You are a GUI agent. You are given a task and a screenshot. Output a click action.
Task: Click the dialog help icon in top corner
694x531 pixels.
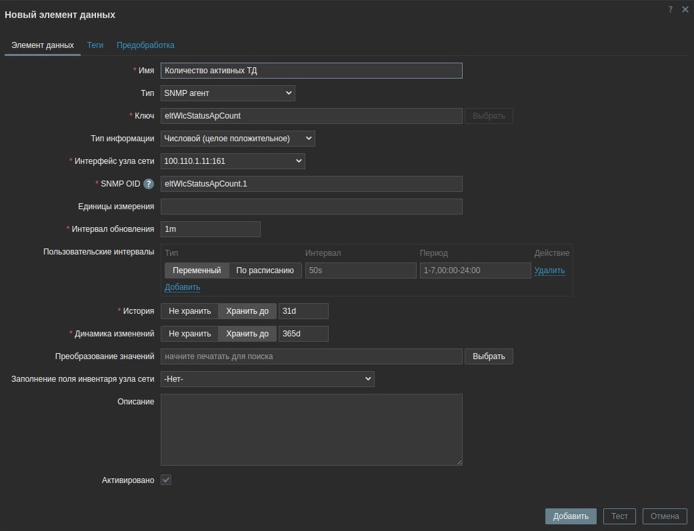671,9
